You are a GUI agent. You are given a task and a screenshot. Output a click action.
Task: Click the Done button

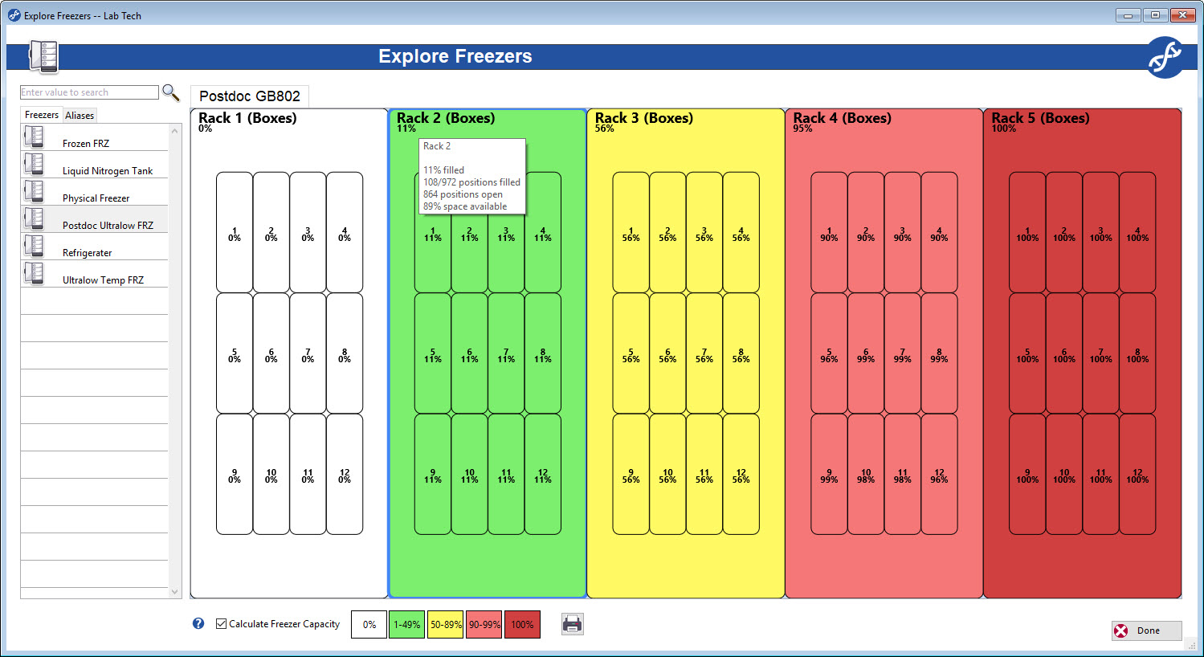(1146, 630)
